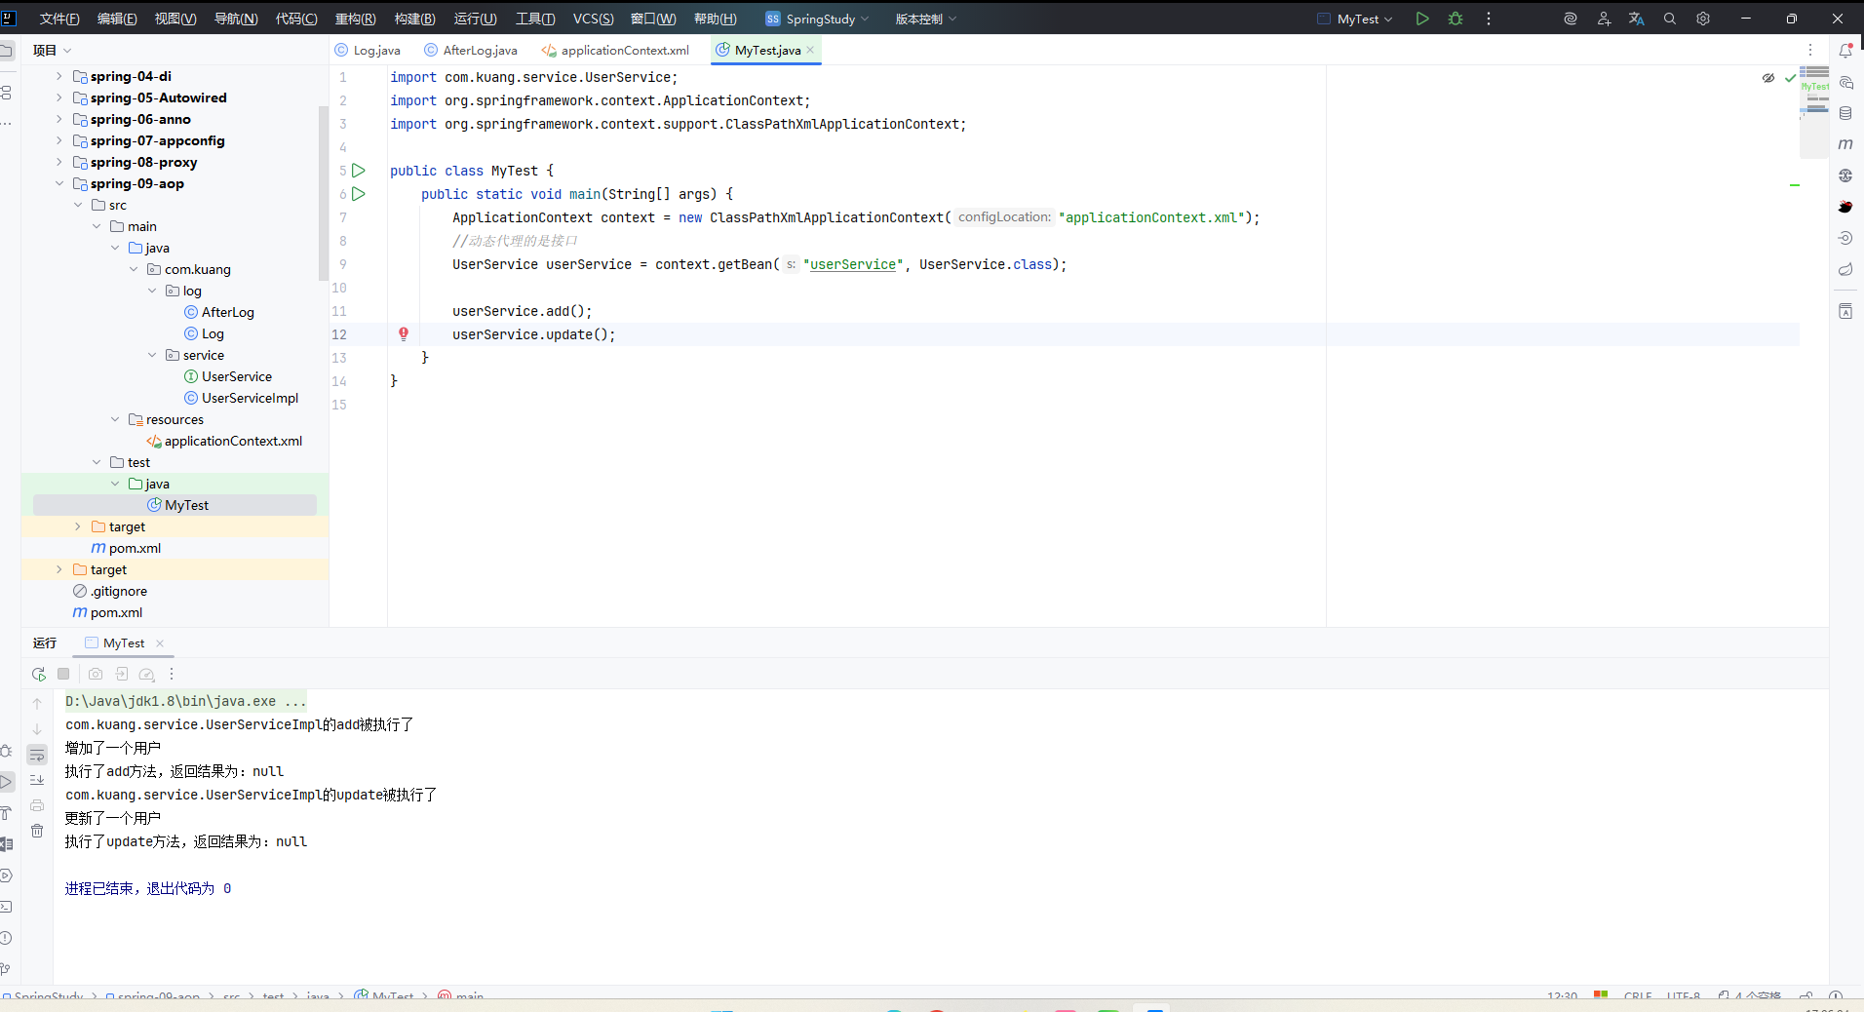
Task: Collapse the com.kuang package
Action: tap(134, 269)
